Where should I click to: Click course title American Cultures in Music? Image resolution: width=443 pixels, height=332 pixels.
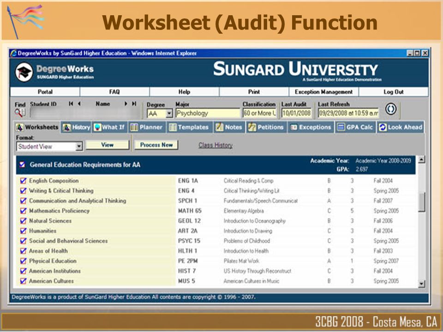[251, 281]
